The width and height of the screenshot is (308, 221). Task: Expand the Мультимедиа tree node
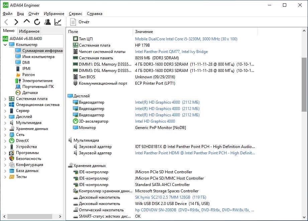click(5, 123)
